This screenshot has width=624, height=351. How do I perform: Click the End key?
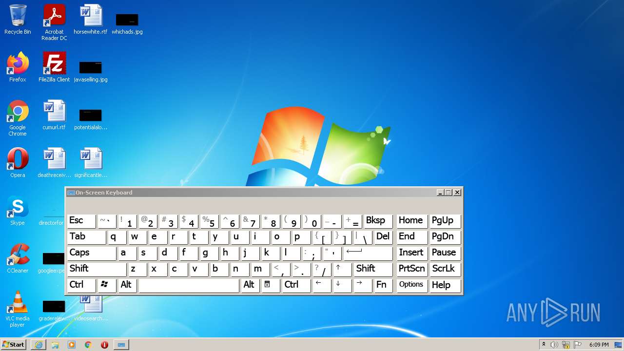412,237
